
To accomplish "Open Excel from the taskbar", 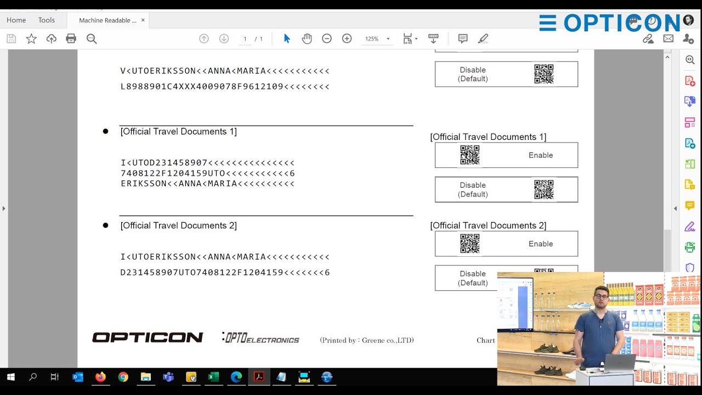I will click(213, 377).
